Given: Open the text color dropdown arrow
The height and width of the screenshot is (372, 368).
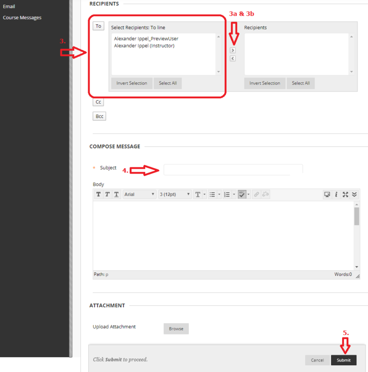Looking at the screenshot, I should point(205,195).
